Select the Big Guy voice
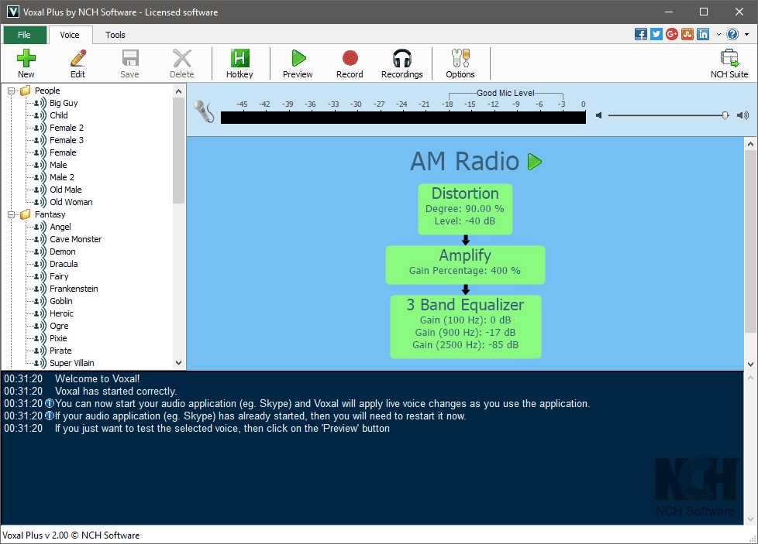Screen dimensions: 758x544 (x=64, y=103)
